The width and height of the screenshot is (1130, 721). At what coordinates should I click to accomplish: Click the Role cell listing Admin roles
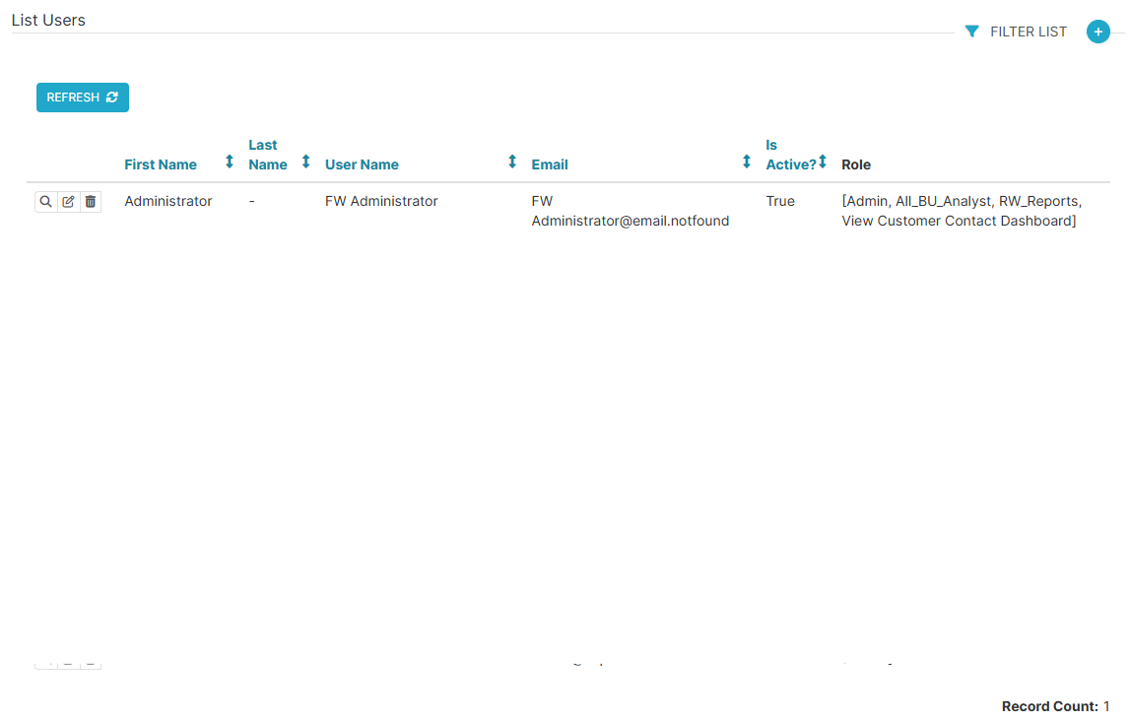tap(961, 211)
